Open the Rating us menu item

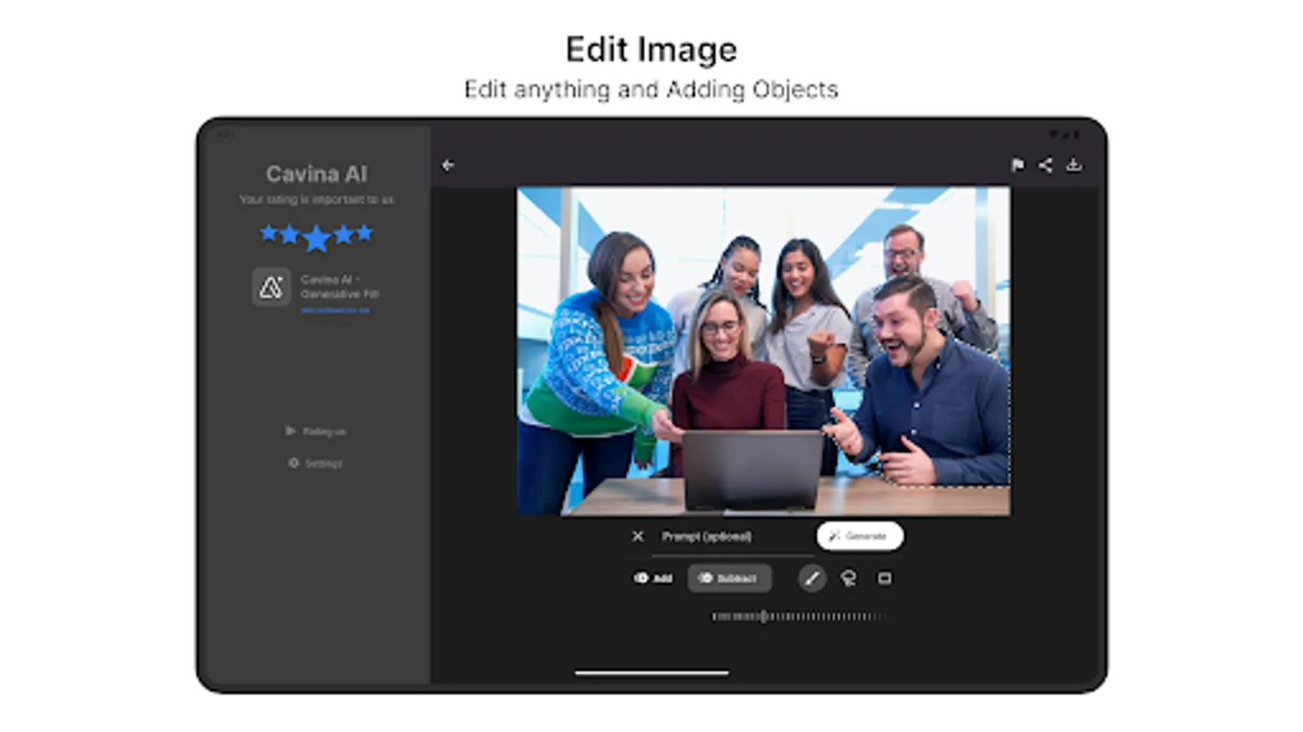315,431
